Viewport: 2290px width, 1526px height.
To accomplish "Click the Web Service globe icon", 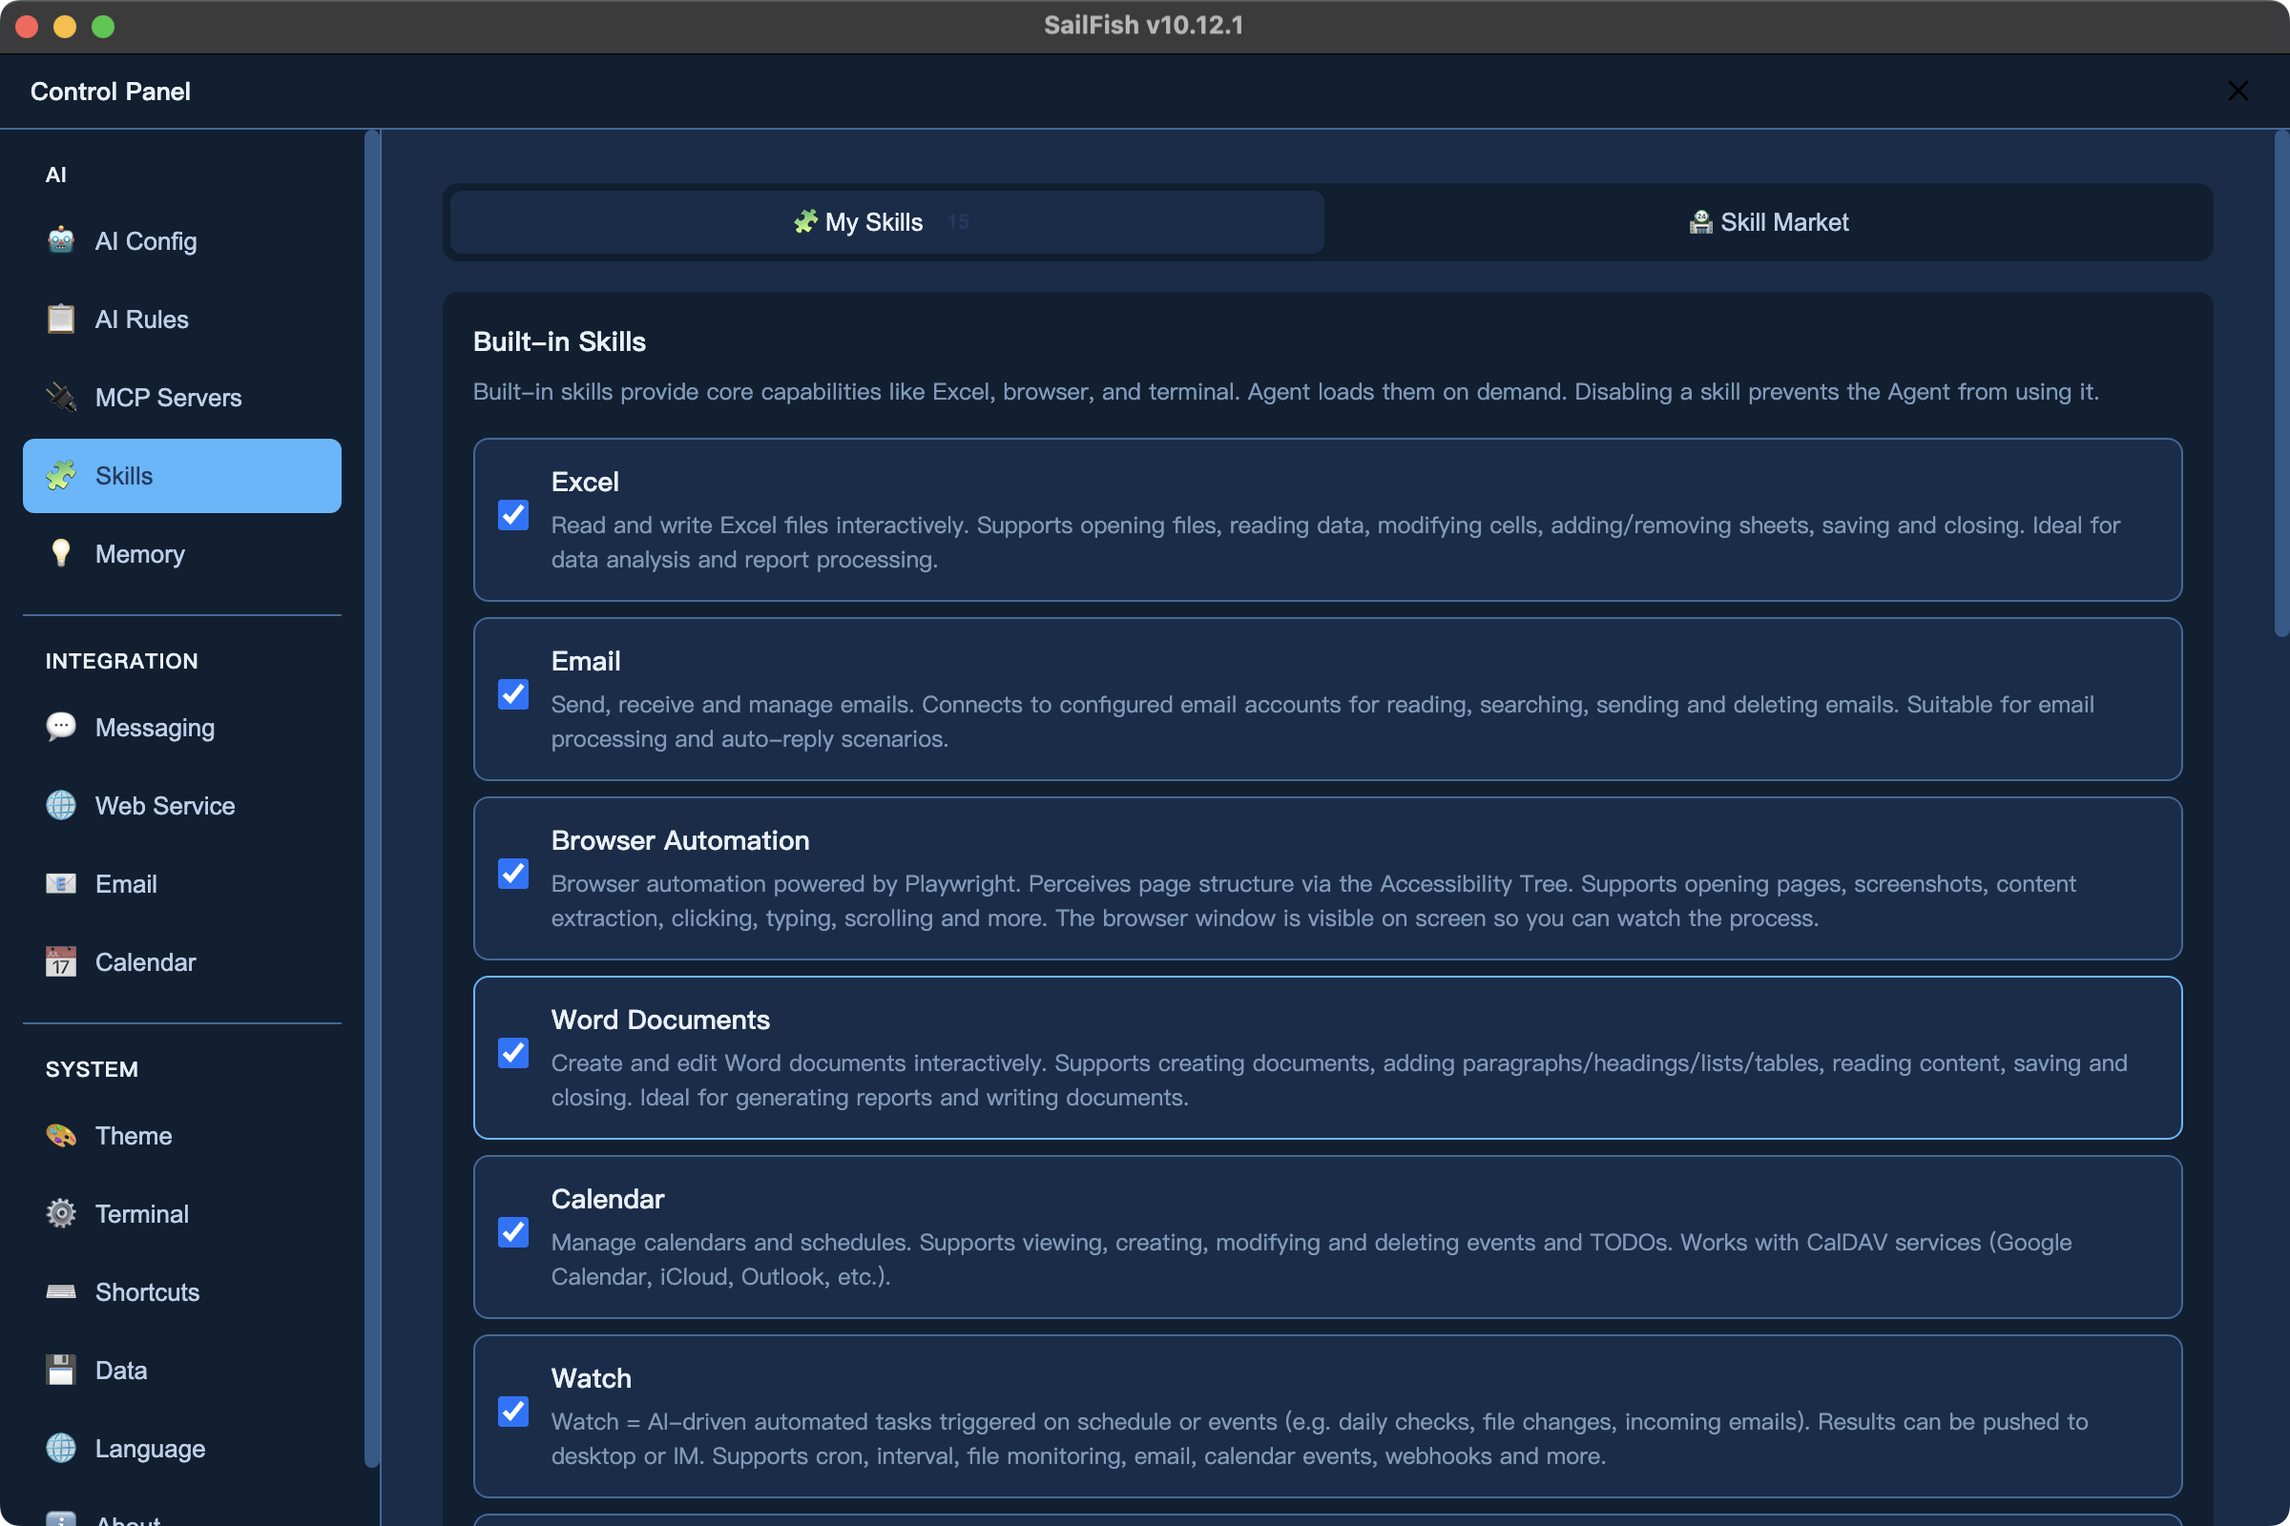I will coord(60,806).
